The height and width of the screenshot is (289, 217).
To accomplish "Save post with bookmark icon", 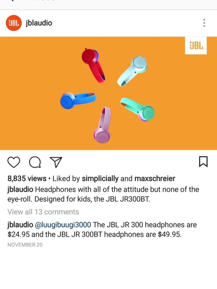I will coord(203,161).
